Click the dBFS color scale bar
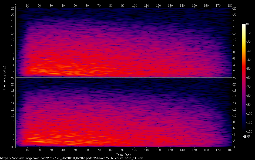 244,77
